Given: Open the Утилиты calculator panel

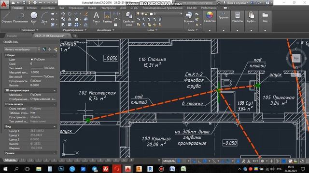Looking at the screenshot, I should click(x=238, y=17).
